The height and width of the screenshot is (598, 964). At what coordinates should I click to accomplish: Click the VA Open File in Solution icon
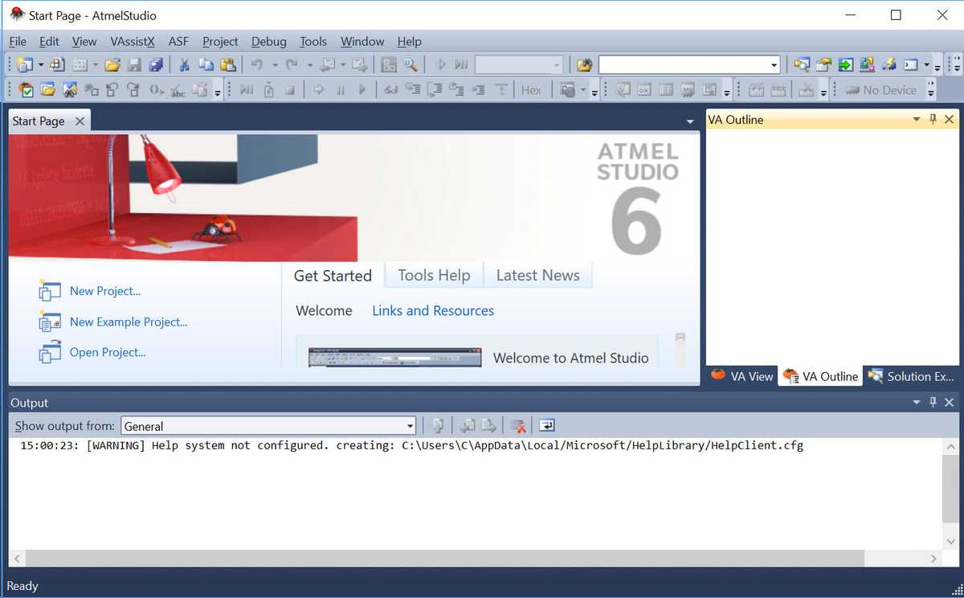(47, 90)
